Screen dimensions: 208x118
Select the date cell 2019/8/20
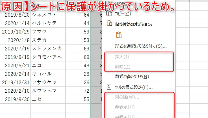pyautogui.click(x=17, y=15)
